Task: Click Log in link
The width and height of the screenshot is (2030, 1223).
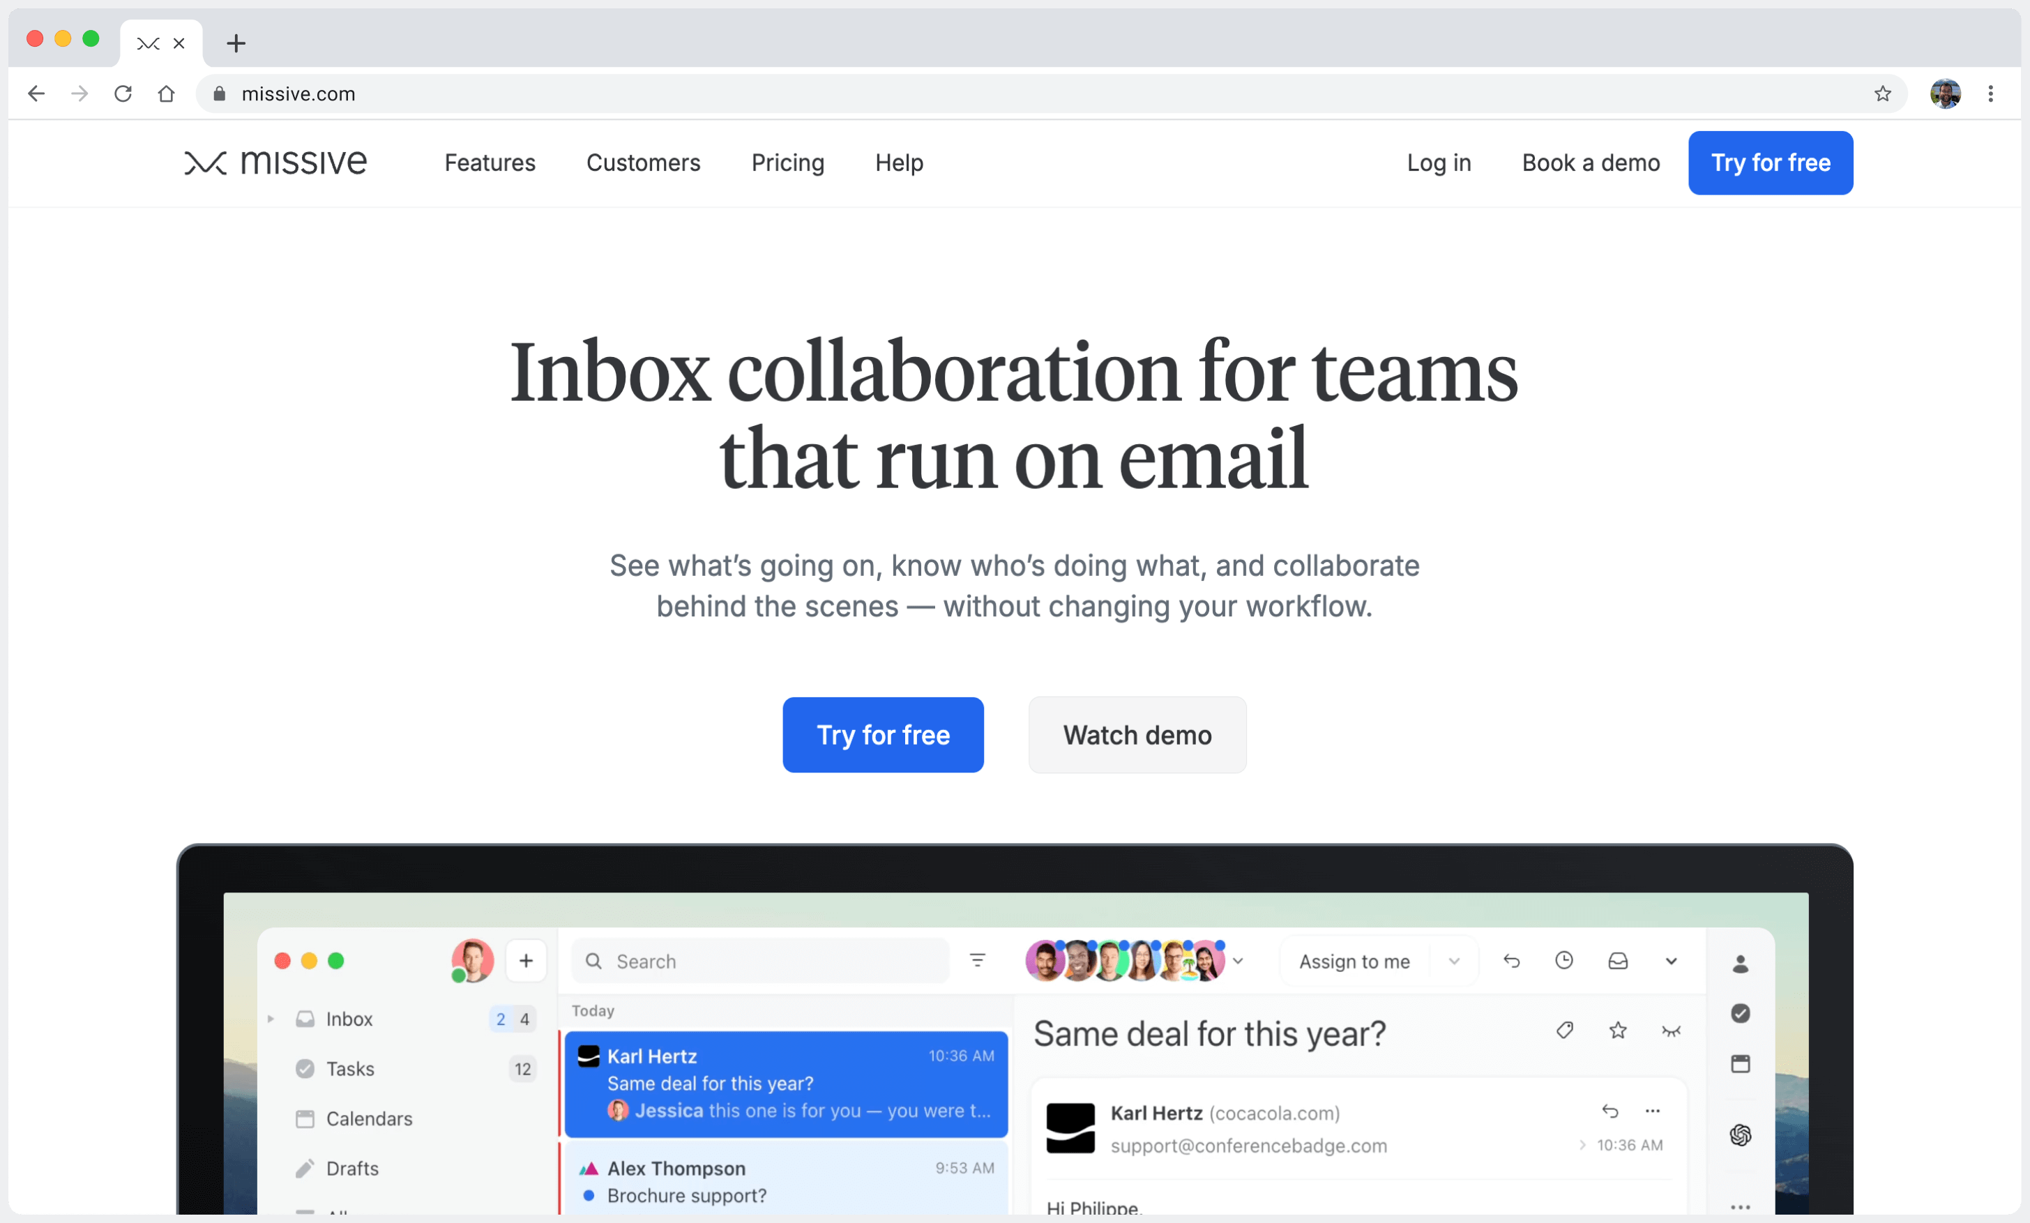Action: 1439,162
